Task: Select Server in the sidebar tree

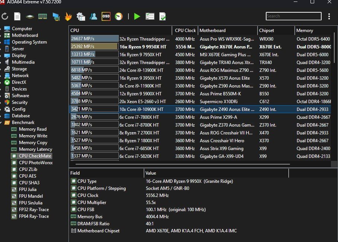Action: pos(17,49)
